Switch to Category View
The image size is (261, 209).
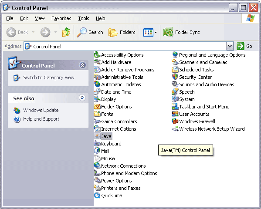coord(49,78)
